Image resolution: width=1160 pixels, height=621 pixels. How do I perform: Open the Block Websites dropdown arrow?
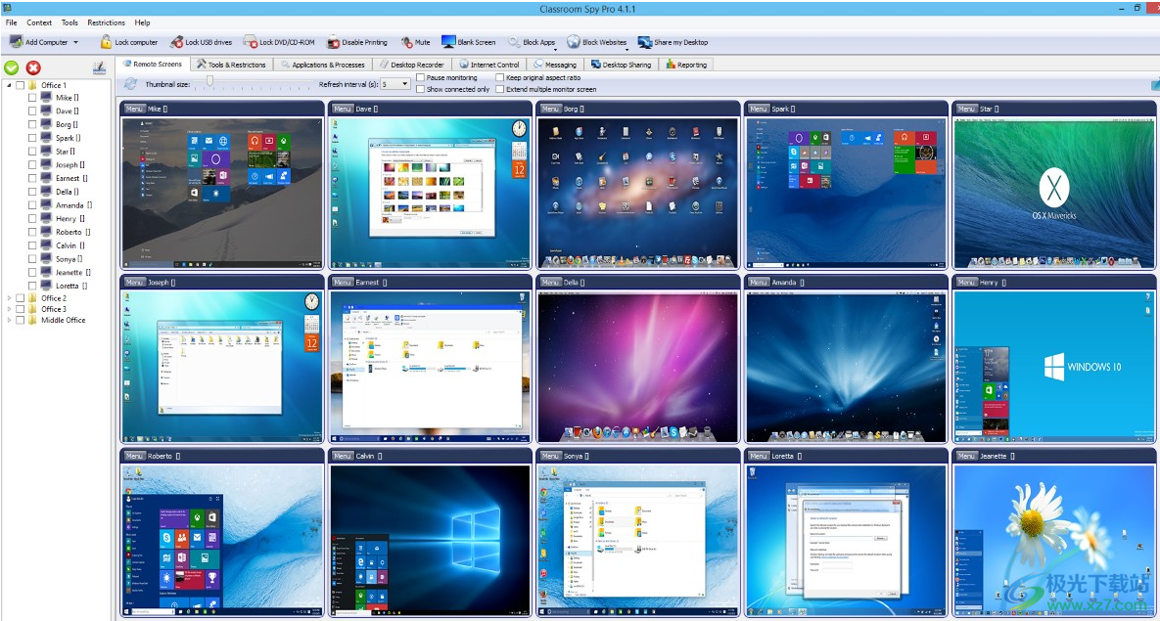point(627,49)
